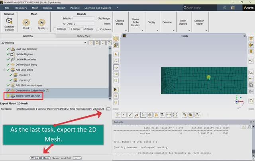The image size is (255, 161).
Task: Activate the rotate view tool
Action: click(116, 61)
